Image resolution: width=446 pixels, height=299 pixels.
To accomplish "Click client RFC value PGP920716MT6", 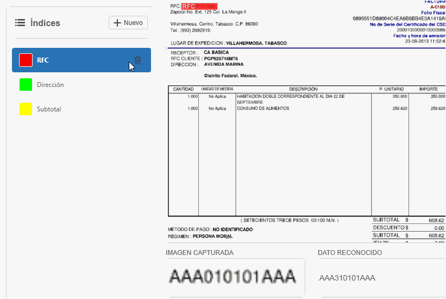I will 221,59.
